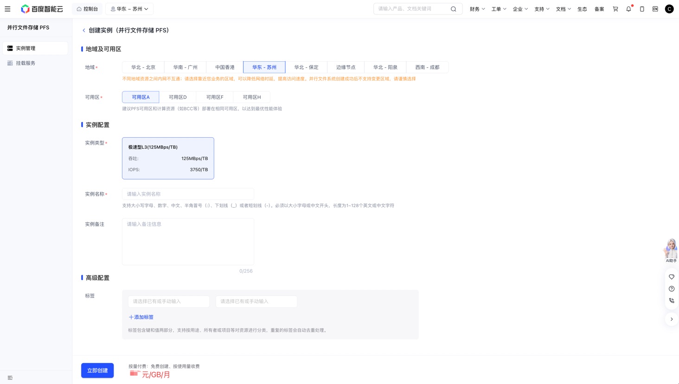Open the 备案 menu item

pos(599,9)
